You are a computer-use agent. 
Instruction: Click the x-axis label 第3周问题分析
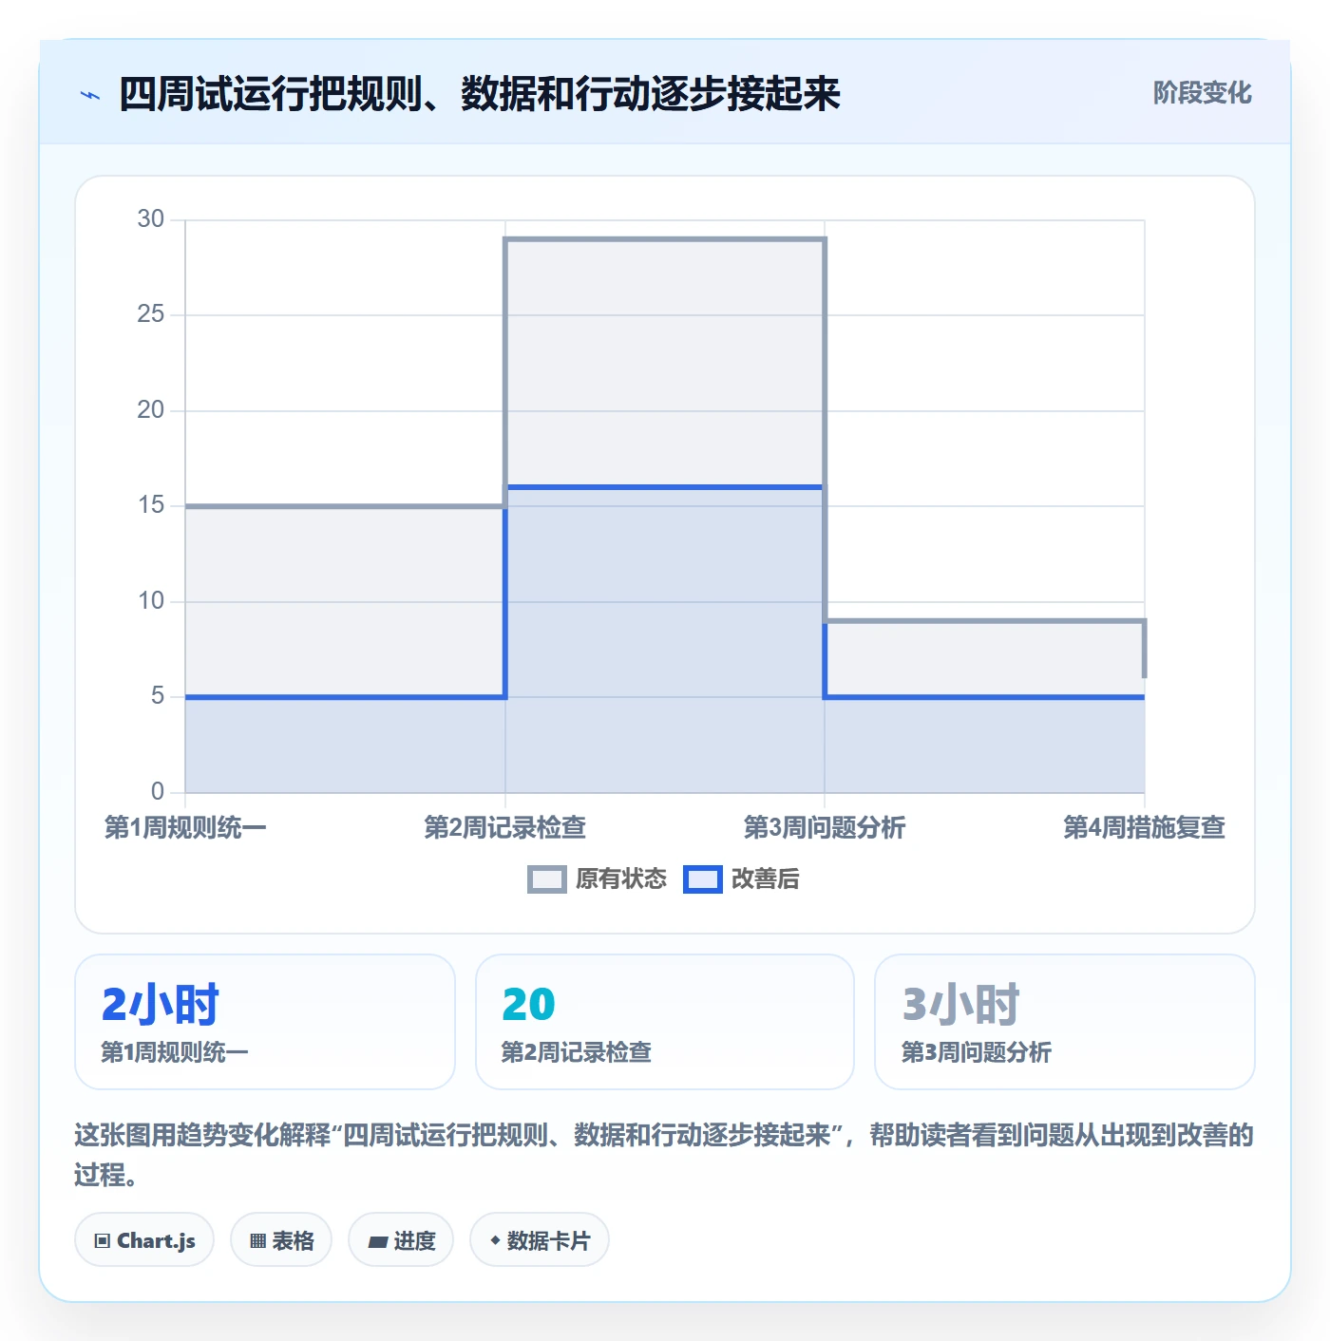click(x=825, y=827)
